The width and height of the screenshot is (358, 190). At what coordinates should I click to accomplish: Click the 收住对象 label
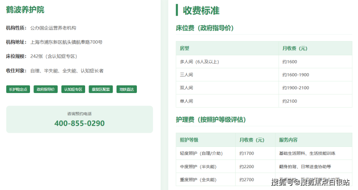click(x=16, y=71)
